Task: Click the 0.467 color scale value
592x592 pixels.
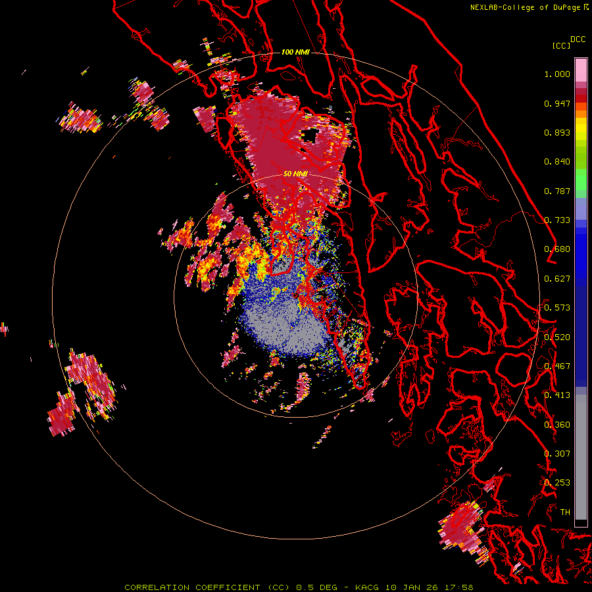Action: pyautogui.click(x=557, y=366)
